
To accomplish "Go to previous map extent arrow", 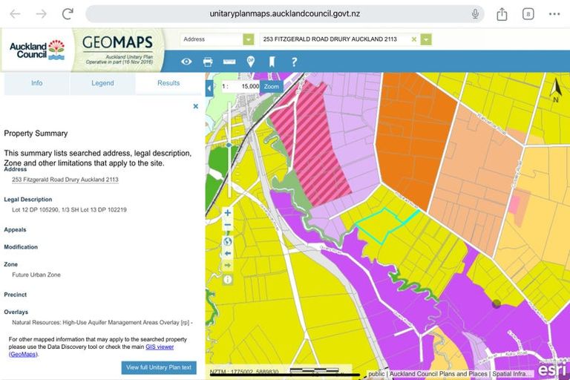I will (x=228, y=253).
